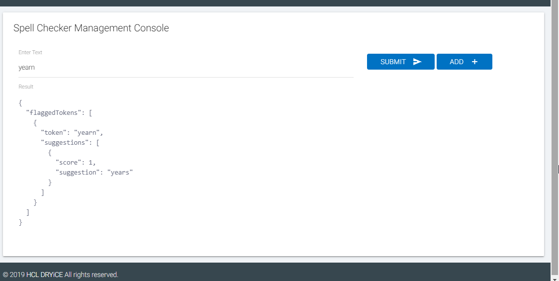Image resolution: width=559 pixels, height=281 pixels.
Task: Click Spell Checker Management Console heading
Action: pos(91,28)
